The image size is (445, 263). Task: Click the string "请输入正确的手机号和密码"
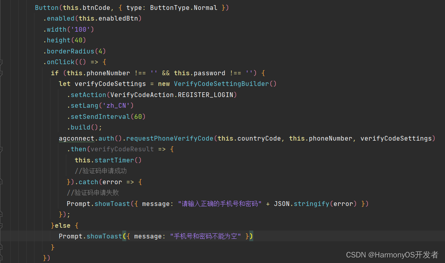click(220, 204)
